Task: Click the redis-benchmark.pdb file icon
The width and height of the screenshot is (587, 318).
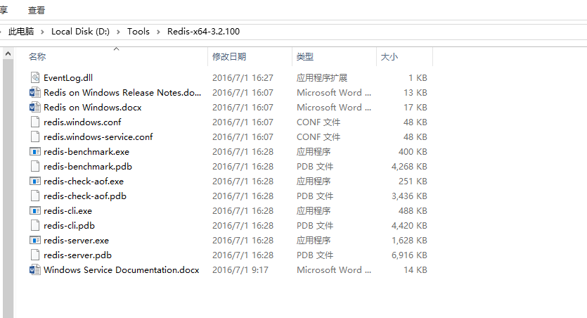Action: pos(35,166)
